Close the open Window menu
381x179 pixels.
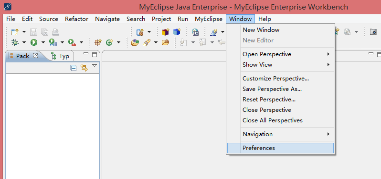[240, 19]
